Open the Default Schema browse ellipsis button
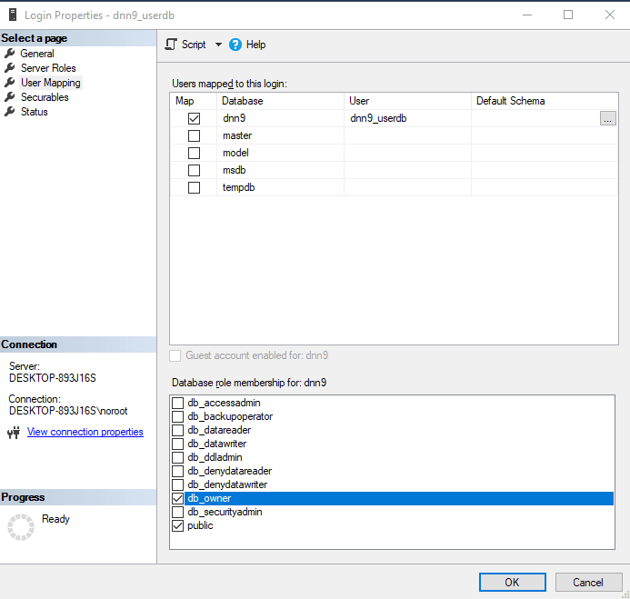Screen dimensions: 630x599 coord(607,118)
